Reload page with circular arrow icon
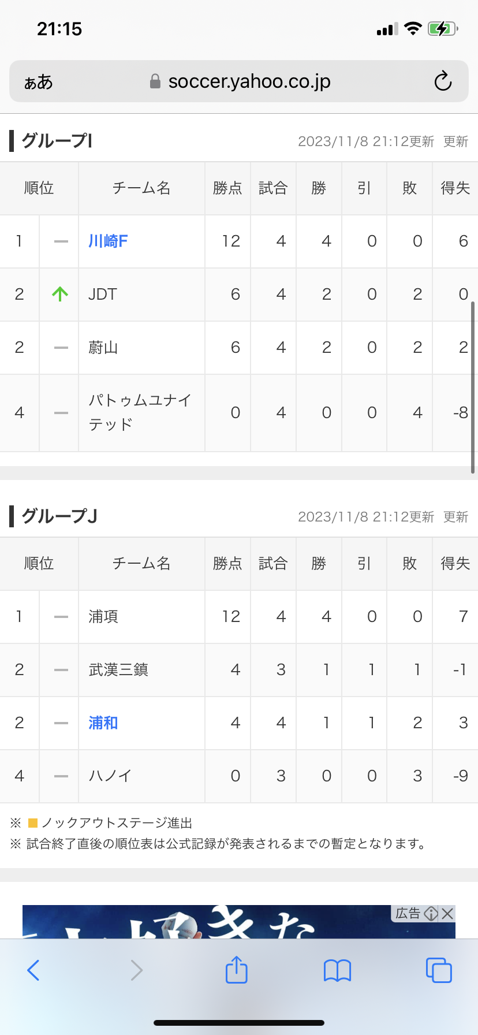This screenshot has width=478, height=1035. click(443, 81)
